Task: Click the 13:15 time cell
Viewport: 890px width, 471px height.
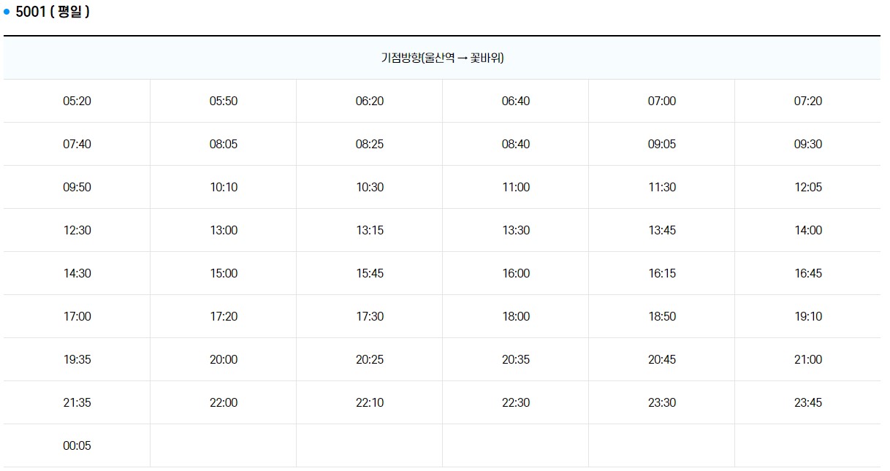Action: coord(369,230)
